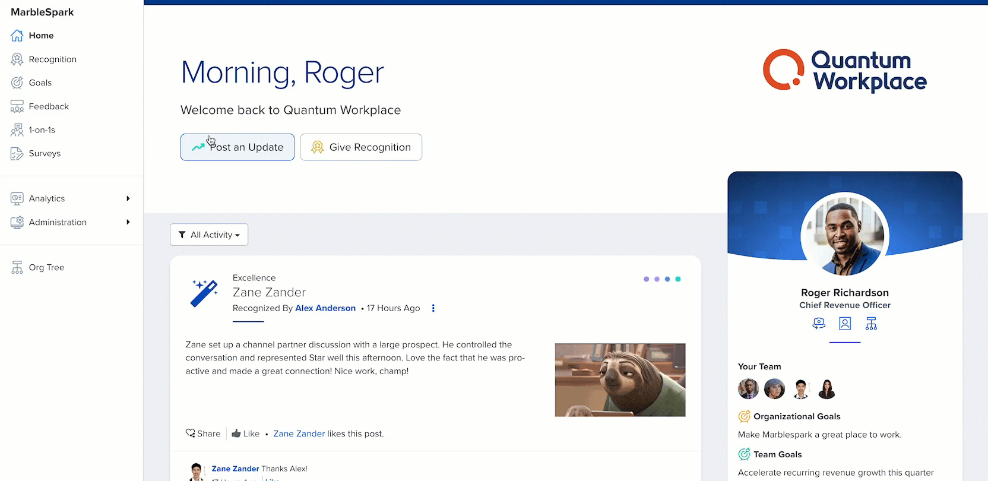Image resolution: width=988 pixels, height=481 pixels.
Task: Click the Goals target icon in sidebar
Action: pyautogui.click(x=17, y=83)
